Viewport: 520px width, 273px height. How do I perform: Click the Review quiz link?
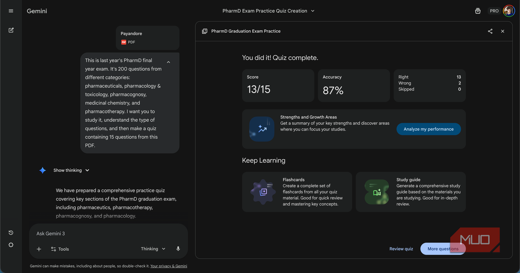(401, 249)
